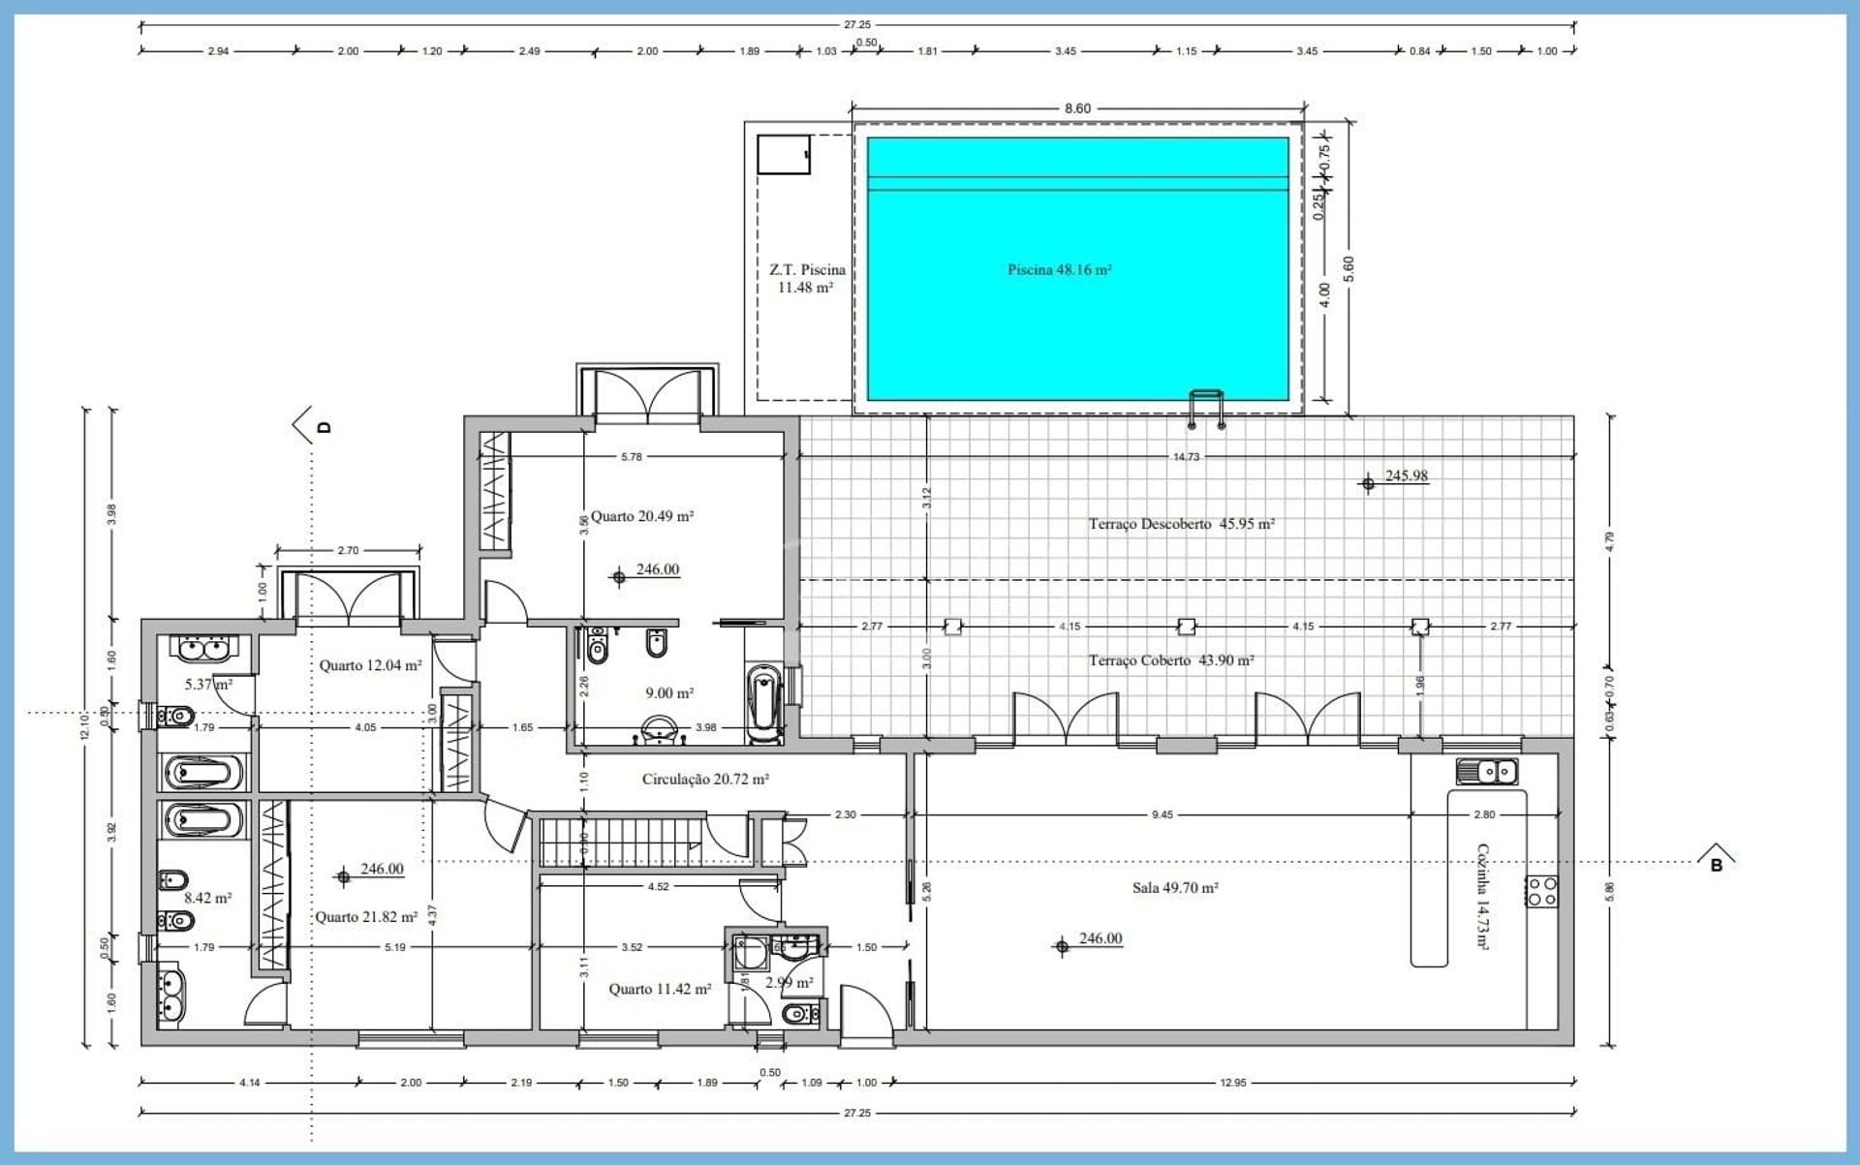
Task: Click the section marker B arrow
Action: [x=1716, y=856]
